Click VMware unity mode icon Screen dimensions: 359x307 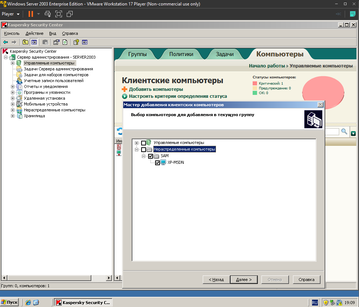click(x=70, y=14)
